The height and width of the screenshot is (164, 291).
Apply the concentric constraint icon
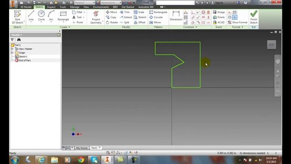tap(203, 12)
